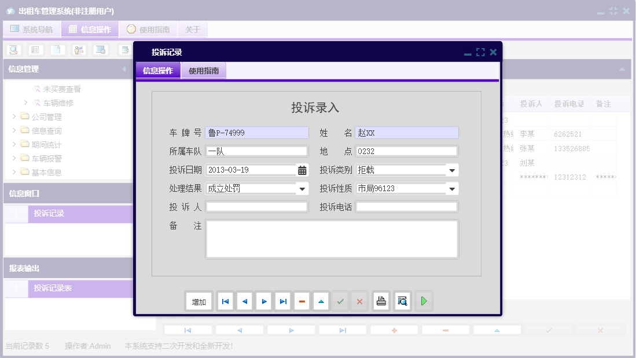Screen dimensions: 636x358
Task: Open print preview via the magnifier-document icon
Action: point(402,301)
